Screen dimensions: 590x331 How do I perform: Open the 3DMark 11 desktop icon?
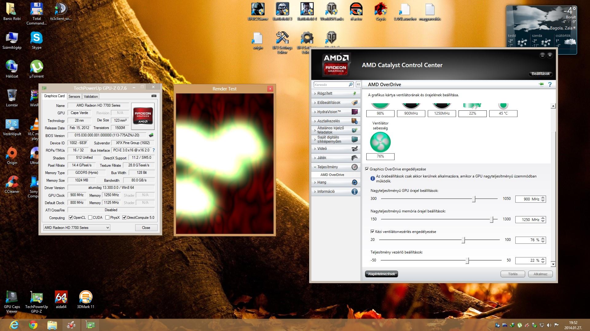(x=85, y=300)
